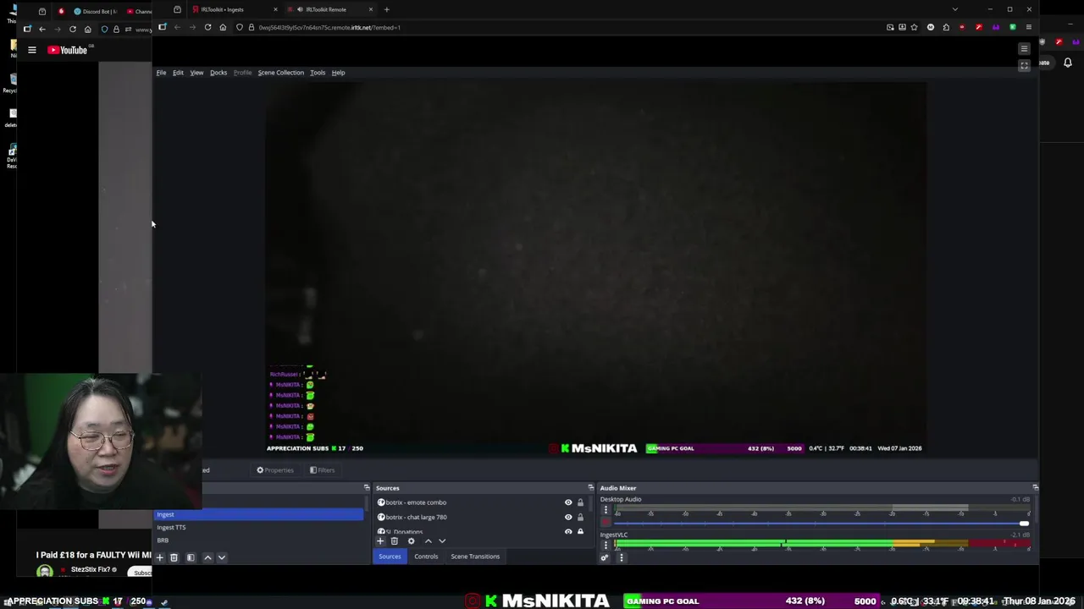1084x609 pixels.
Task: Open a new browser tab
Action: [386, 9]
